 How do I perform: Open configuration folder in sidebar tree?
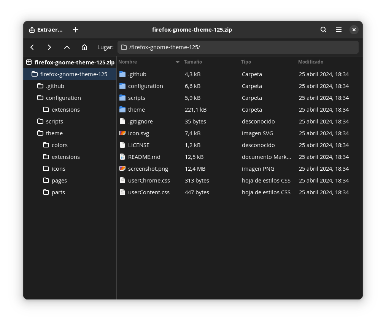coord(70,98)
